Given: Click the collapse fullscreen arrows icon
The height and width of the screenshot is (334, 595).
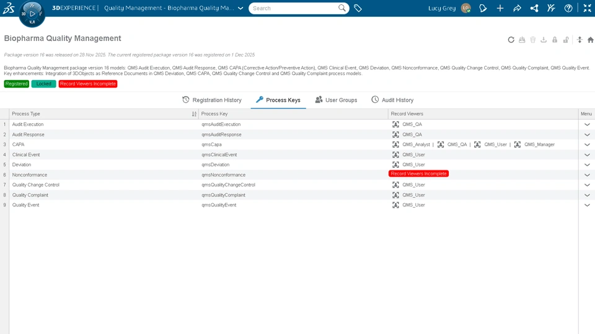Looking at the screenshot, I should [x=587, y=8].
